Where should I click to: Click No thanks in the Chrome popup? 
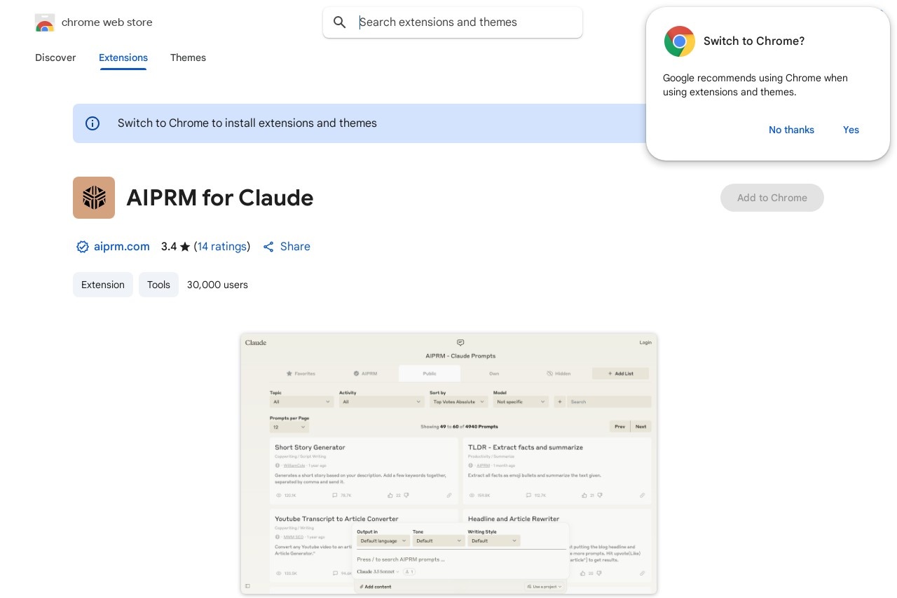[791, 130]
